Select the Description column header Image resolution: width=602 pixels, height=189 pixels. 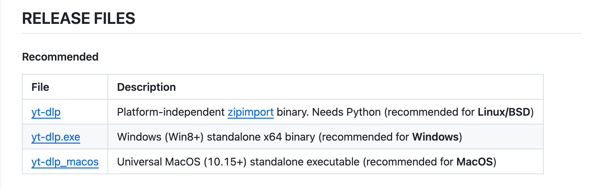(146, 87)
